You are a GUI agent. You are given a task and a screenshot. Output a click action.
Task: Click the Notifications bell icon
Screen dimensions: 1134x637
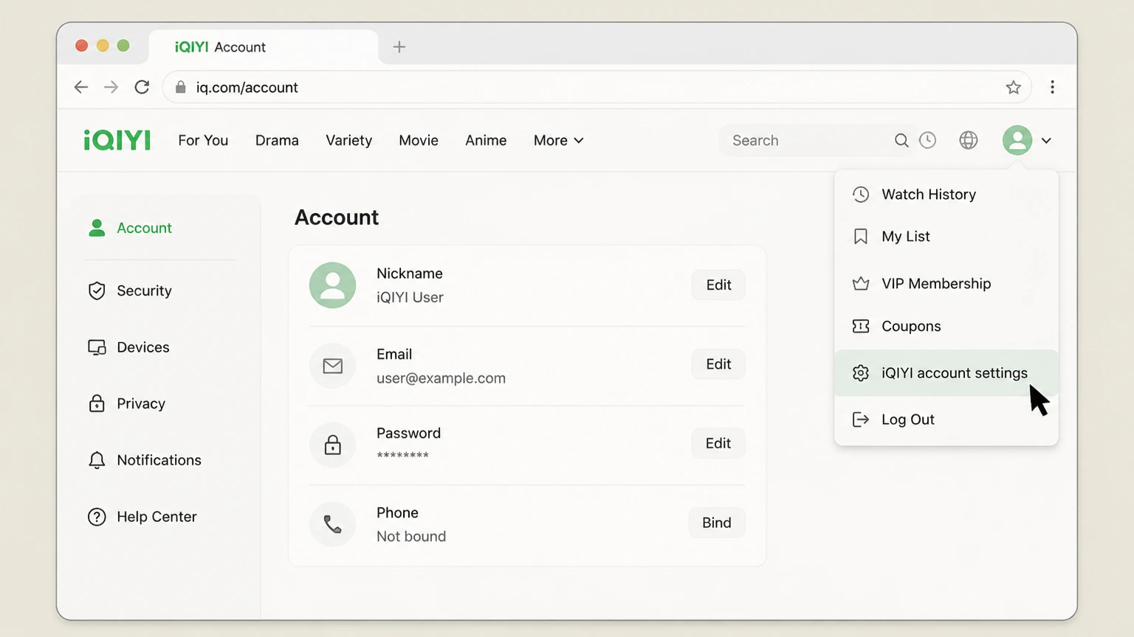coord(97,460)
